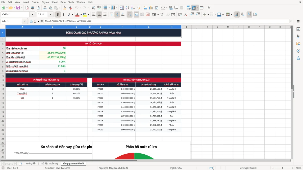Define the print area
The width and height of the screenshot is (303, 170).
point(189,8)
